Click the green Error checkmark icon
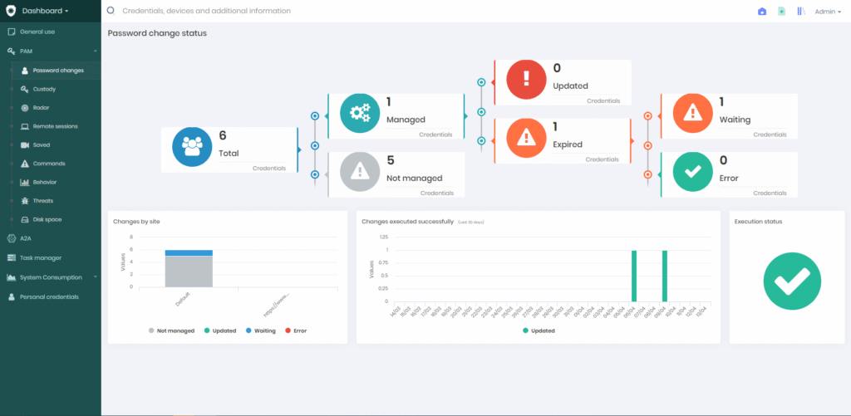Viewport: 851px width, 416px height. coord(693,173)
